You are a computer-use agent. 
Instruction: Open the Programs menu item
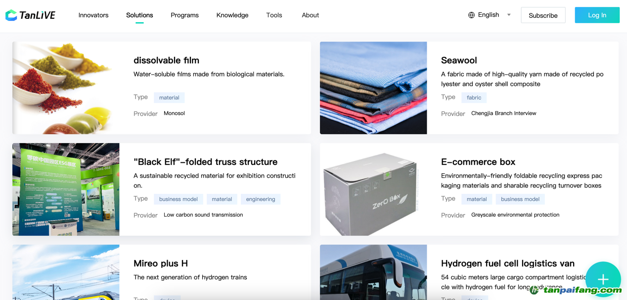pyautogui.click(x=184, y=15)
